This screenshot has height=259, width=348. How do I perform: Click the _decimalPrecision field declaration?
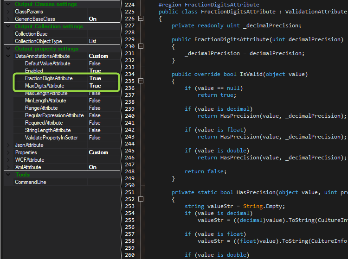coord(236,25)
